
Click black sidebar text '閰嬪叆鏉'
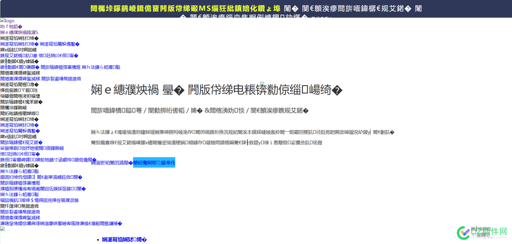(14, 108)
